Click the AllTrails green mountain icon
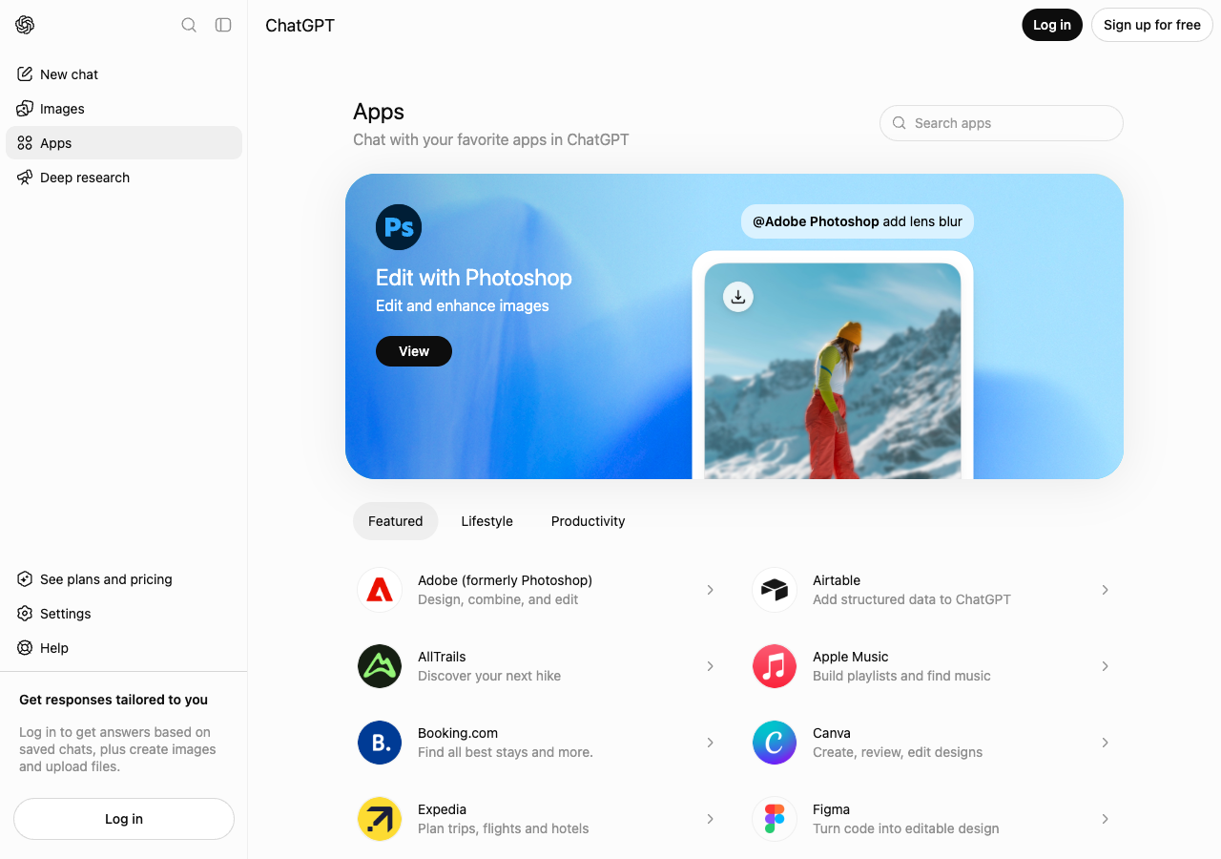1221x859 pixels. (380, 666)
